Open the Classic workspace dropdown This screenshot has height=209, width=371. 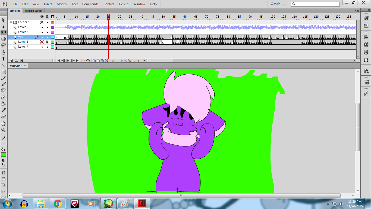tap(278, 4)
